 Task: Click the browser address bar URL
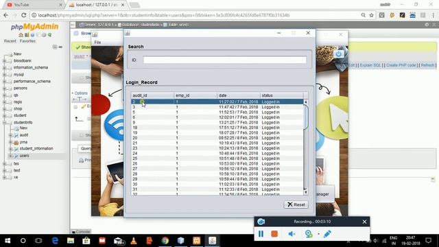coord(164,15)
